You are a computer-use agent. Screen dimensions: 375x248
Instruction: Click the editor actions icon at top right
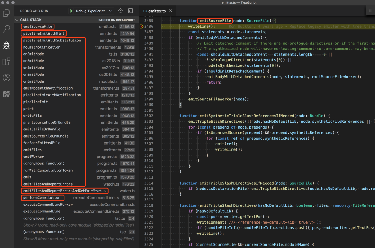[370, 11]
